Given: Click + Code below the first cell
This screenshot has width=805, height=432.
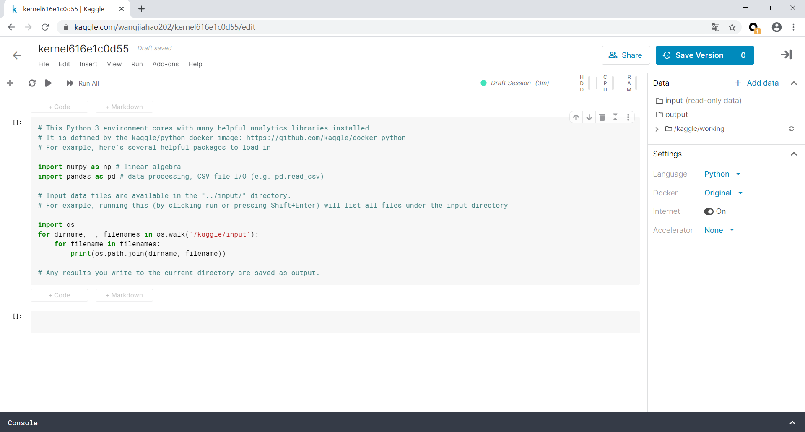Looking at the screenshot, I should [59, 295].
